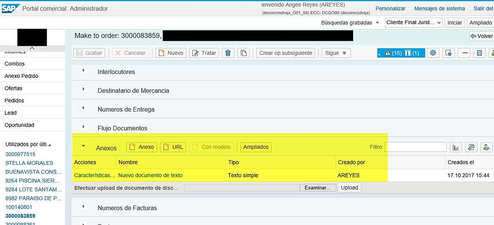Screen dimensions: 494x225
Task: Open the Búsquedas grabadas dropdown arrow
Action: [x=377, y=23]
